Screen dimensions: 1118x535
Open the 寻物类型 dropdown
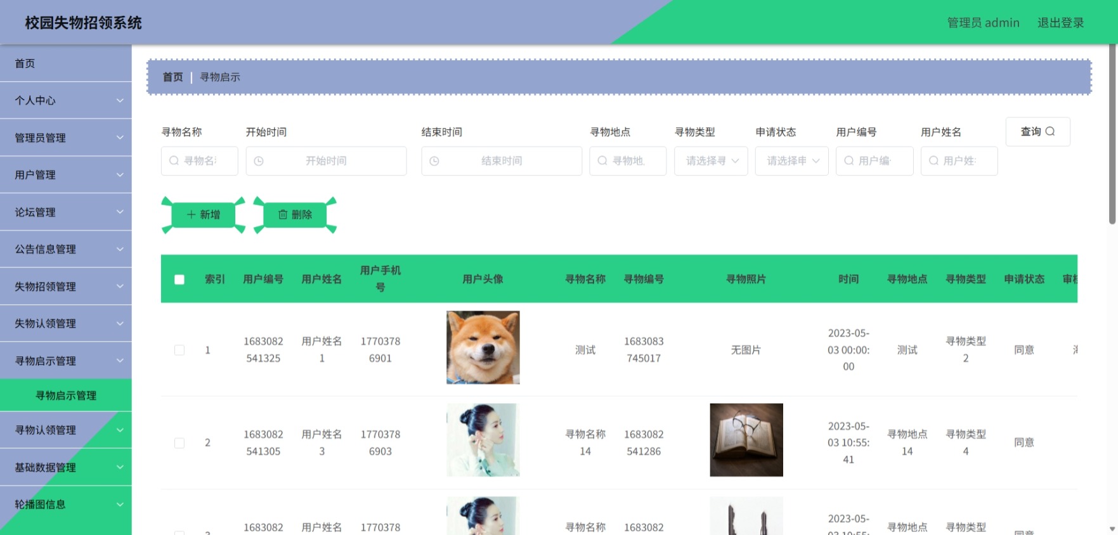(x=711, y=161)
